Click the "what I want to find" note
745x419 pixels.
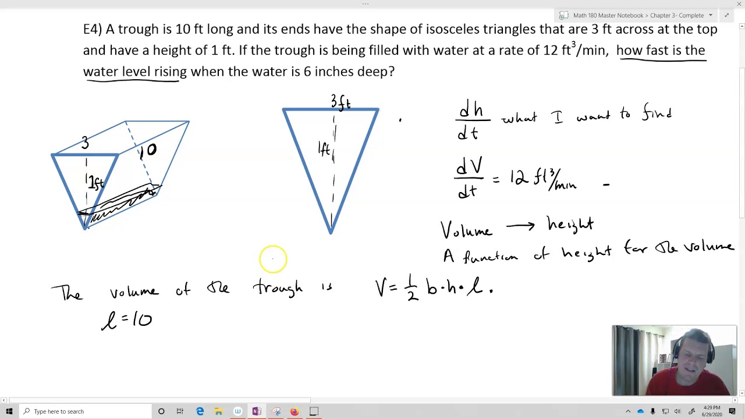click(587, 113)
